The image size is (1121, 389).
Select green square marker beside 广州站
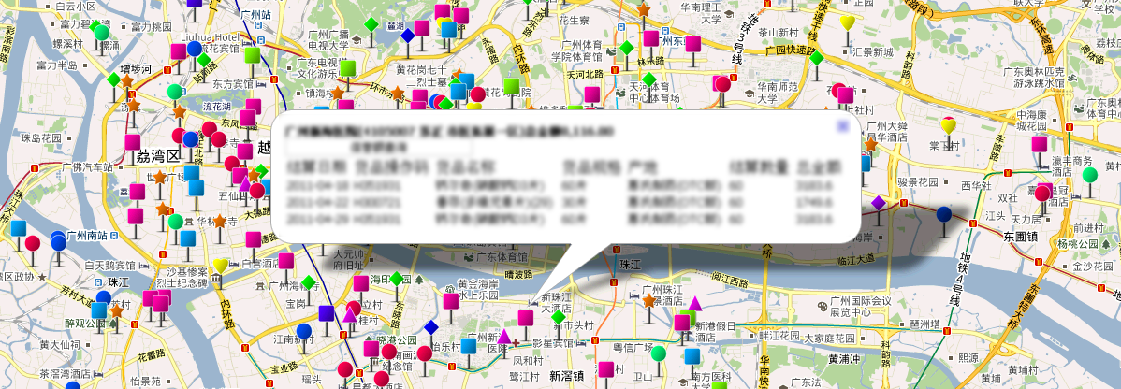(x=252, y=55)
